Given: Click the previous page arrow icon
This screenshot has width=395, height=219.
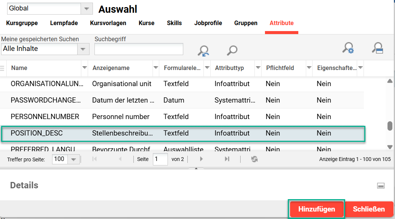Looking at the screenshot, I should pyautogui.click(x=120, y=159).
